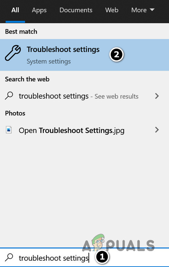Click the image file icon for Open Troubleshoot Settings.jpg

point(9,130)
